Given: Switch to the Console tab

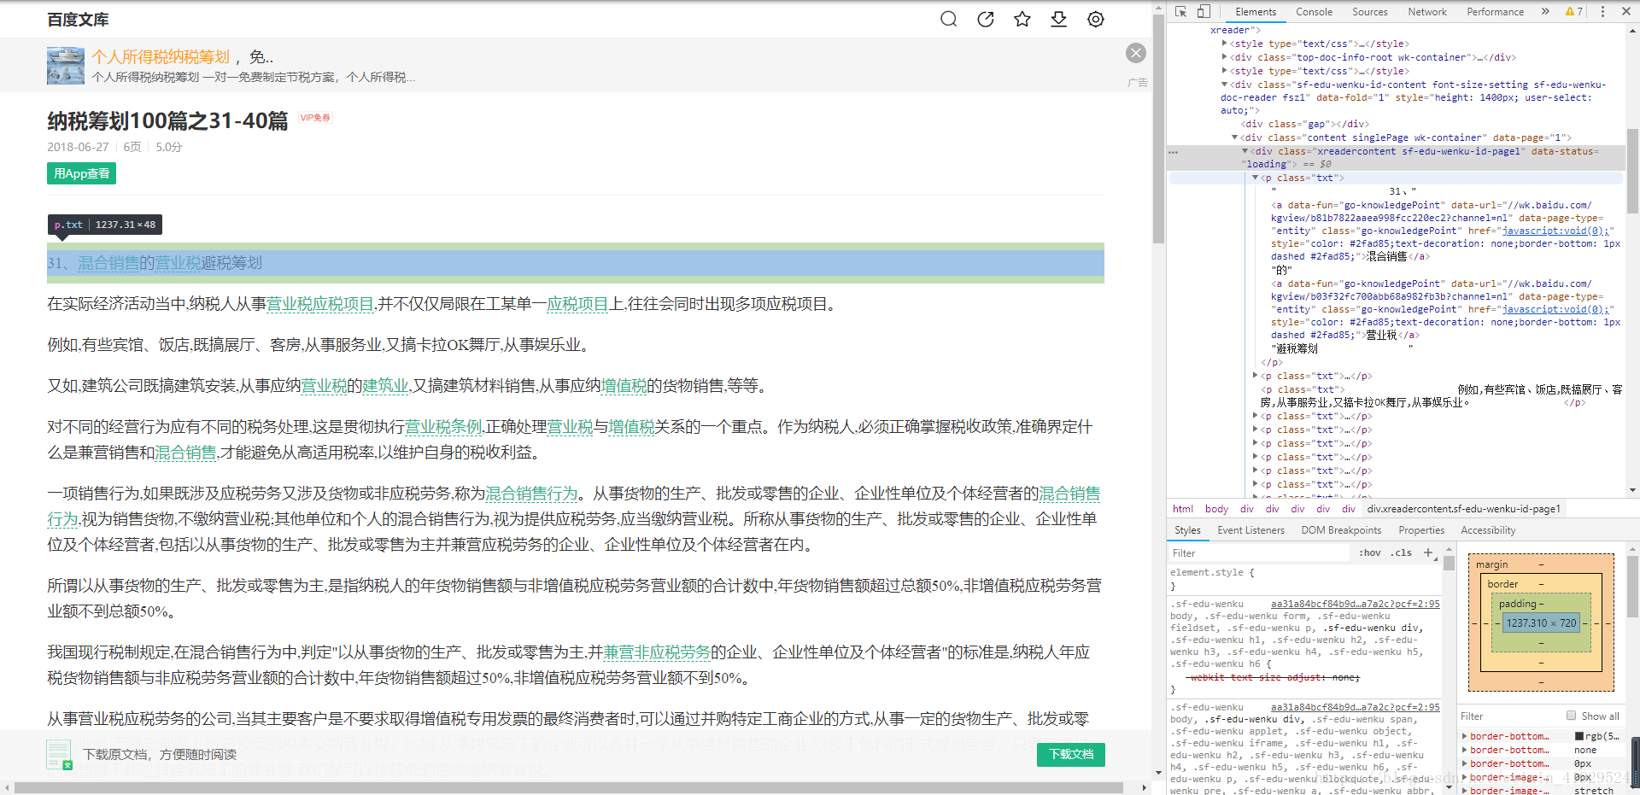Looking at the screenshot, I should click(1314, 12).
